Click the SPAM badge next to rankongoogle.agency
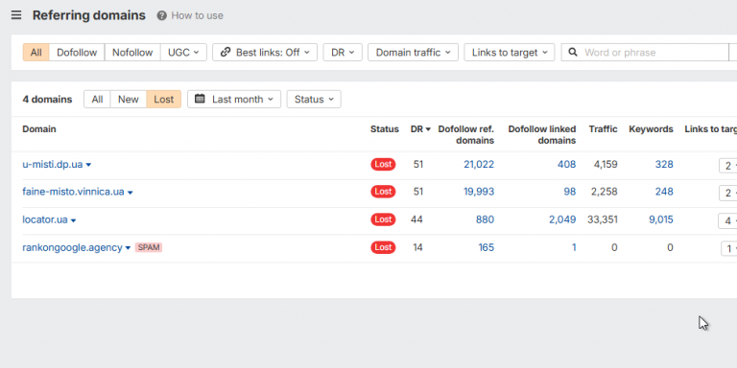737x368 pixels. (149, 247)
